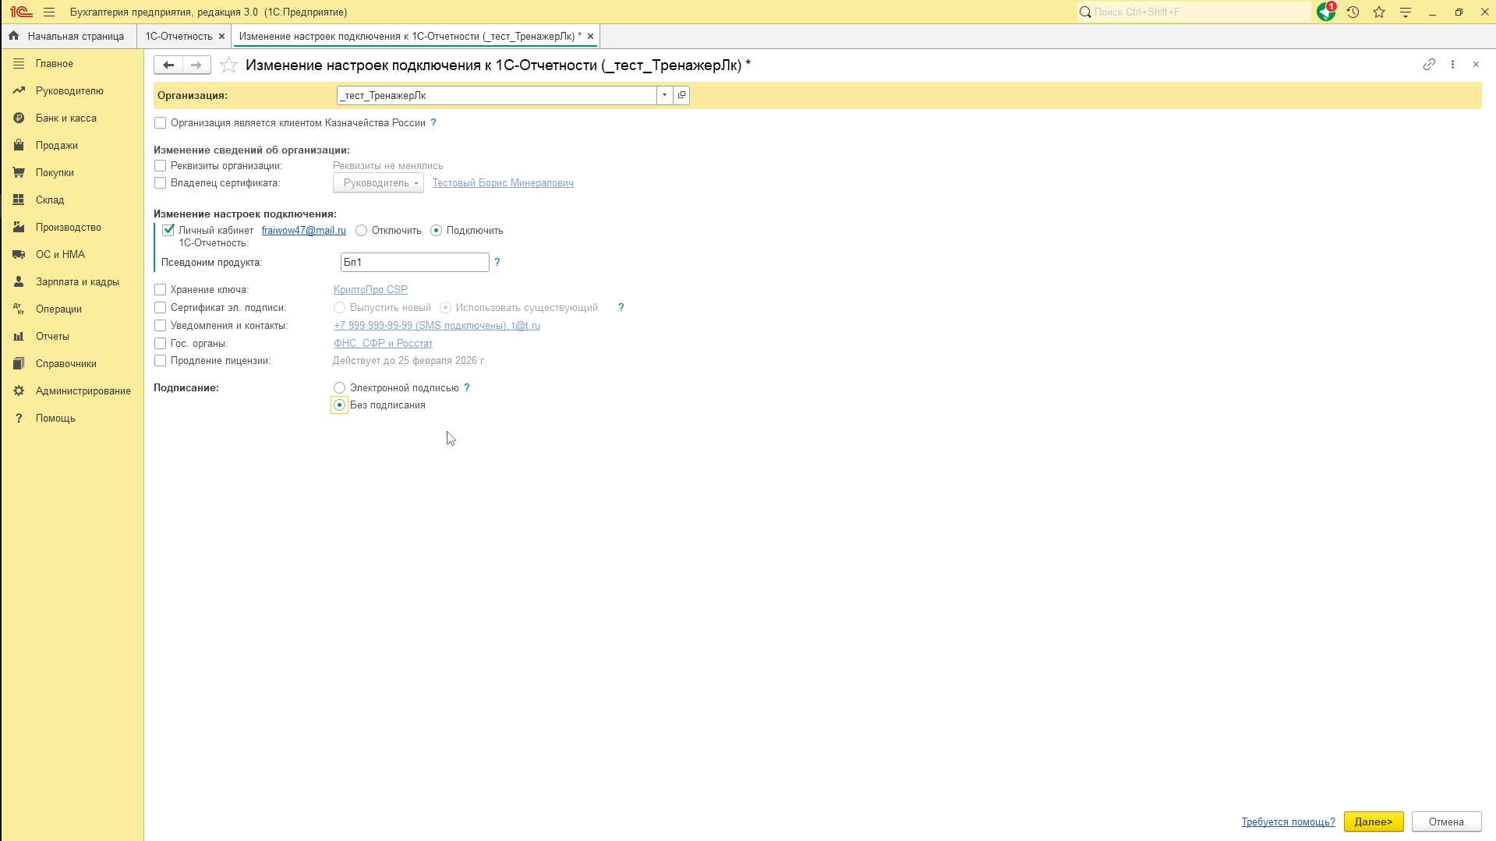This screenshot has width=1496, height=841.
Task: Open КриптоПро CSP link
Action: [x=370, y=290]
